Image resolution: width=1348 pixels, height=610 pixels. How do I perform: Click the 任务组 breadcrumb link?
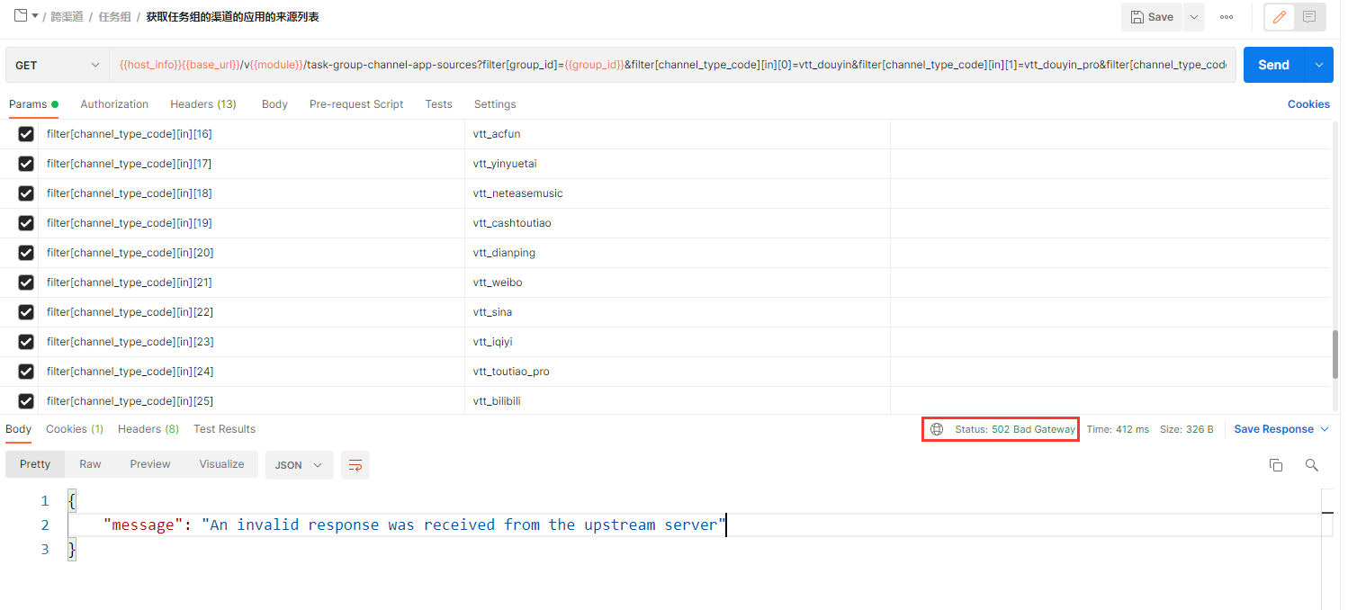114,17
